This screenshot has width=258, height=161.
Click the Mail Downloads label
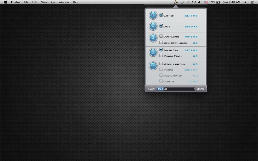click(175, 43)
